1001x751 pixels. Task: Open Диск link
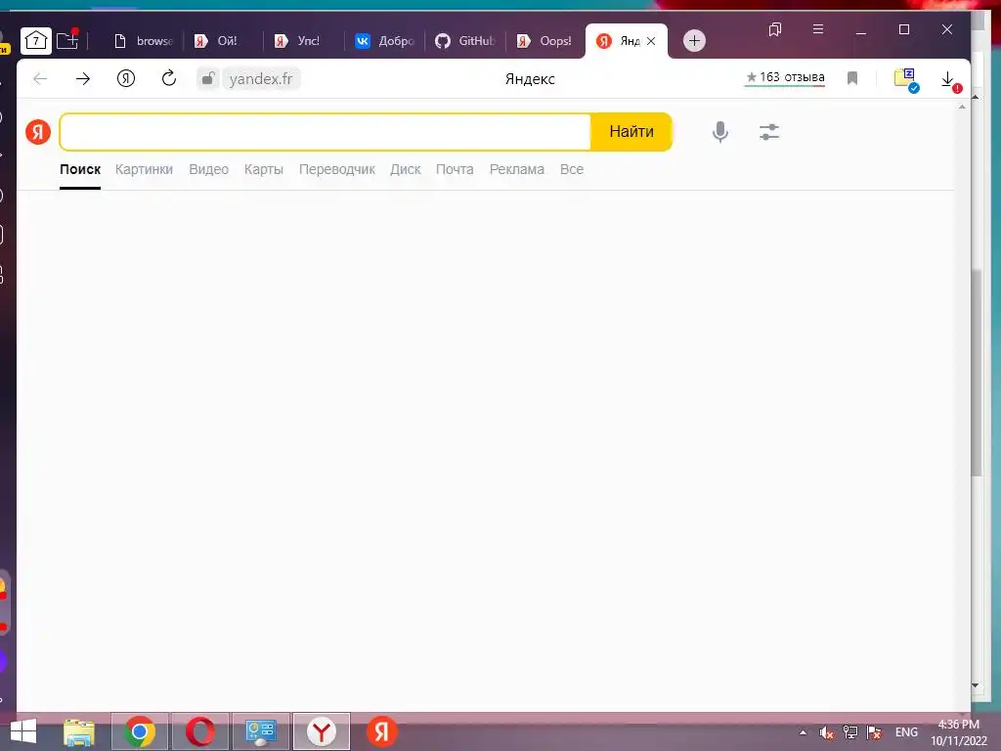(406, 169)
